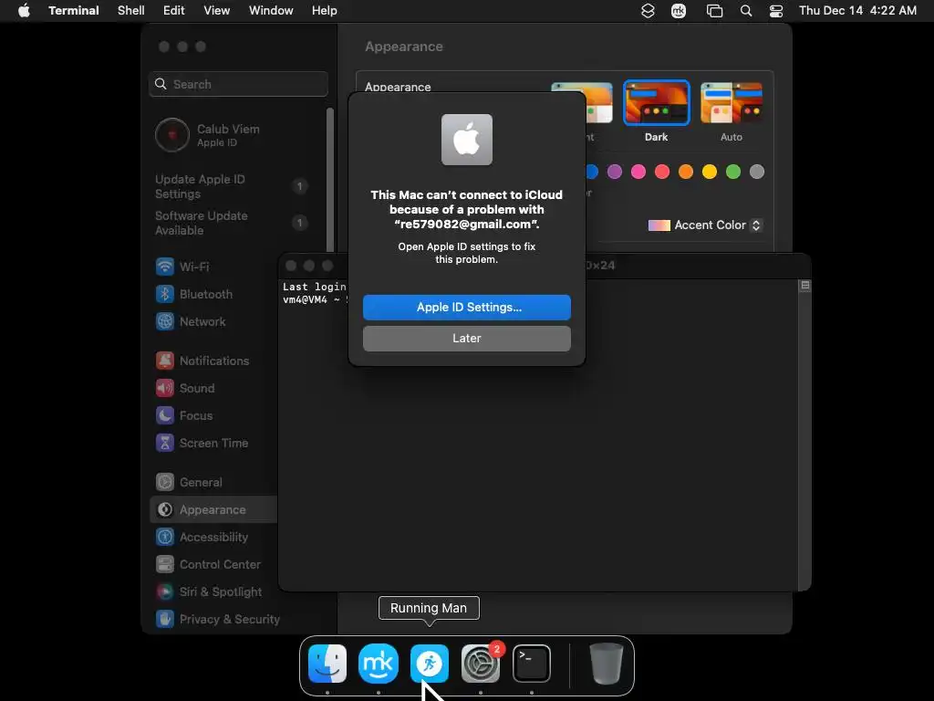Open the View menu

pos(217,11)
